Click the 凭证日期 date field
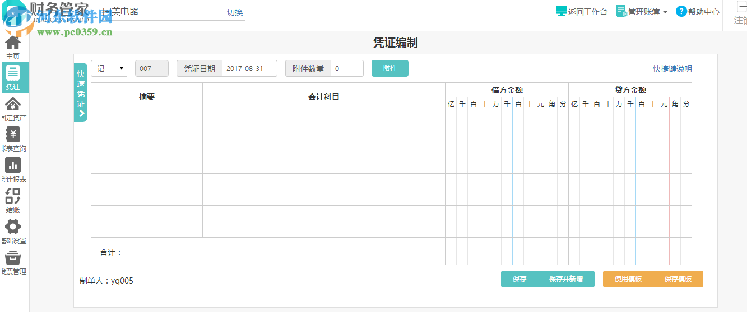The height and width of the screenshot is (316, 747). pyautogui.click(x=249, y=68)
